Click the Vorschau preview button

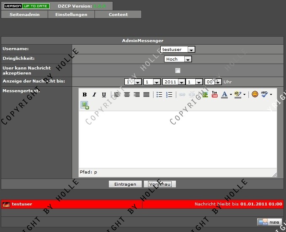159,184
